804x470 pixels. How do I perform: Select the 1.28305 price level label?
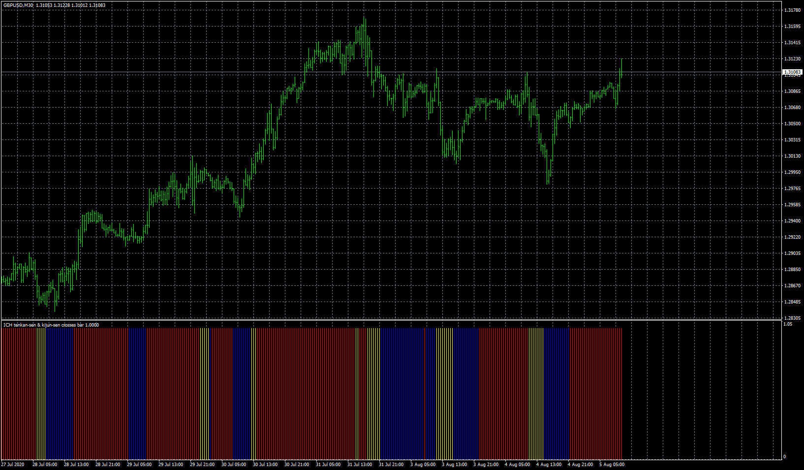click(x=791, y=318)
